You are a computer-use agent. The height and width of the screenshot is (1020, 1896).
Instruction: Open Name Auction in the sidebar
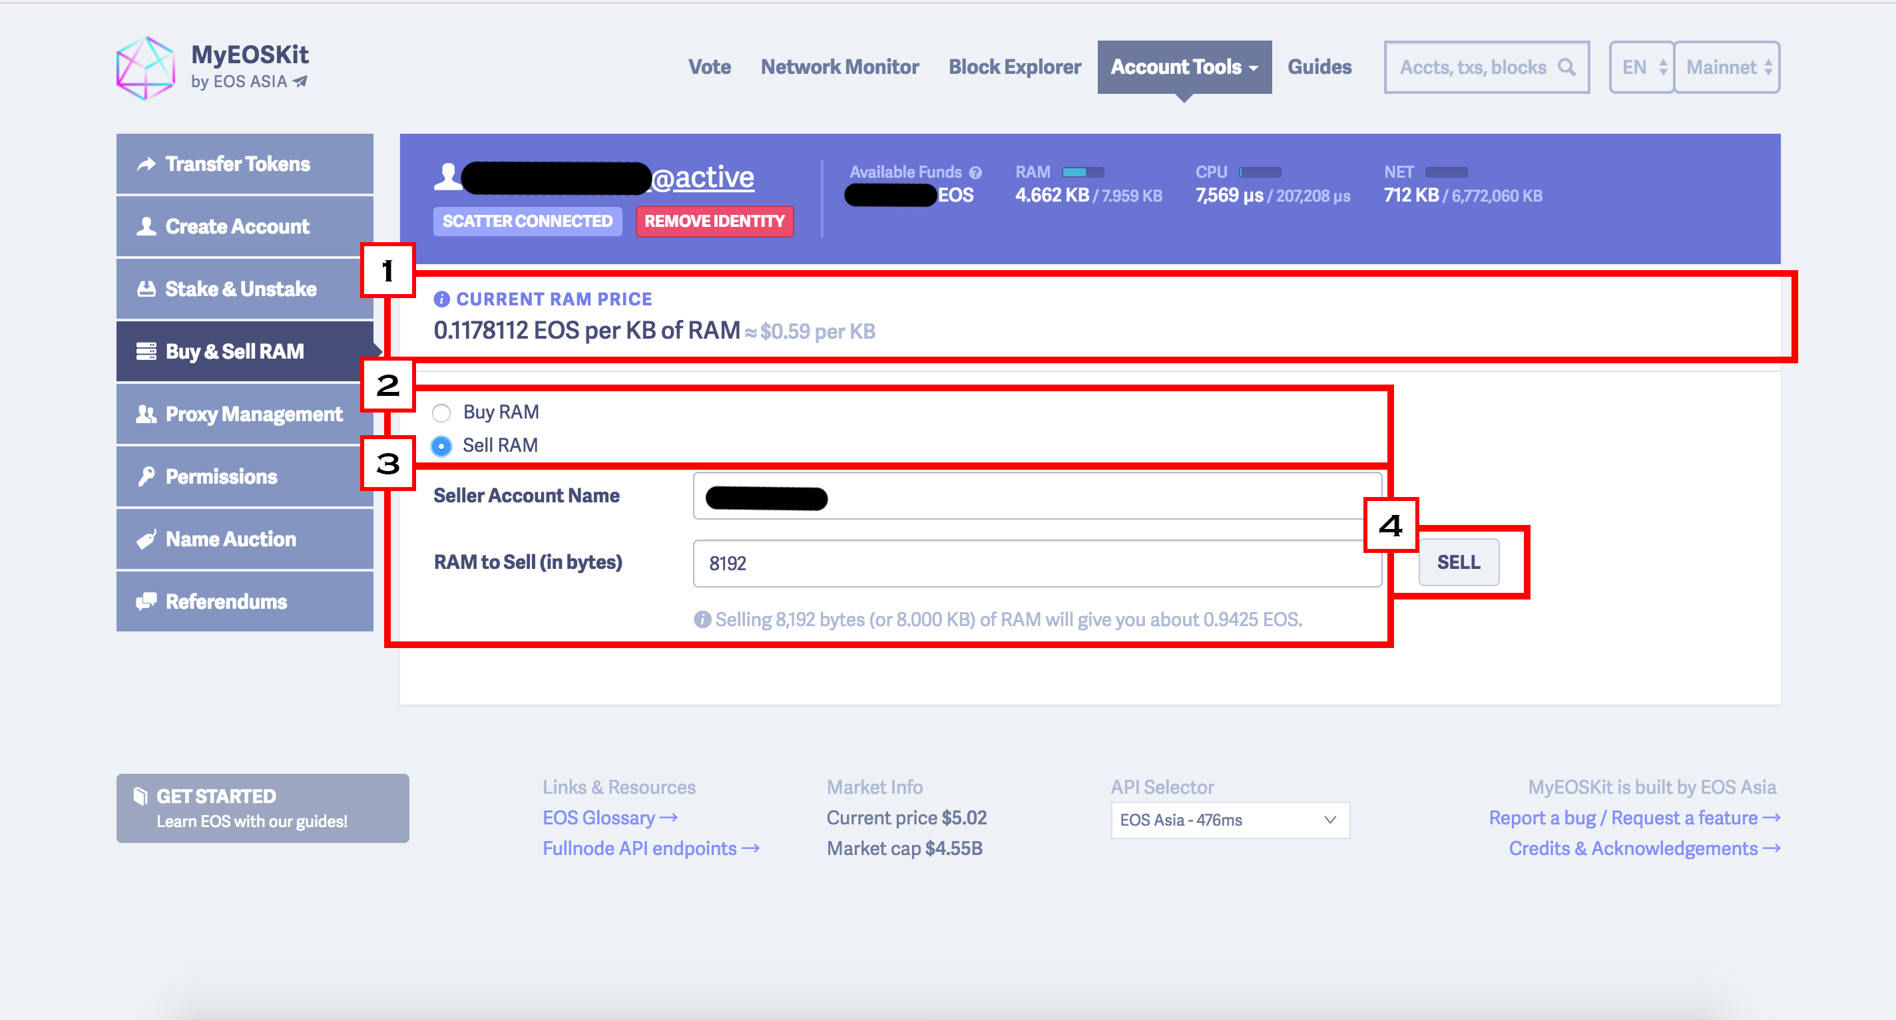pyautogui.click(x=244, y=539)
